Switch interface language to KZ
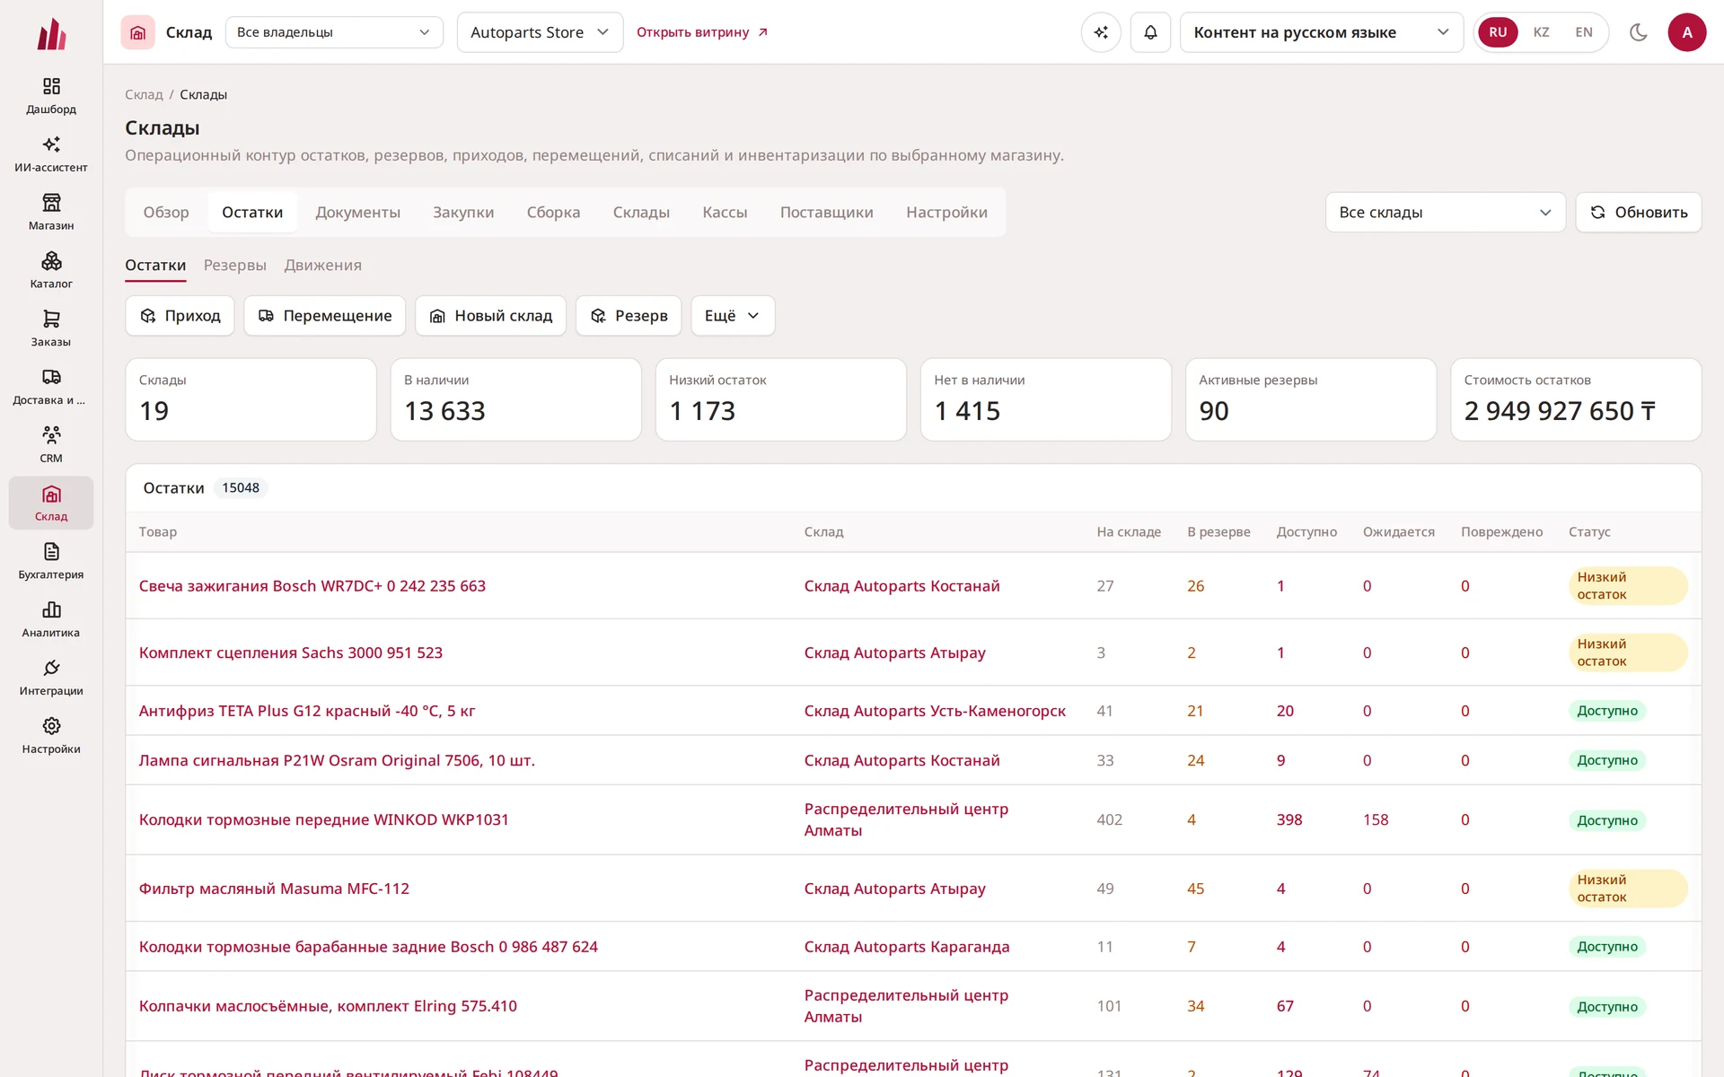The height and width of the screenshot is (1077, 1724). point(1541,32)
